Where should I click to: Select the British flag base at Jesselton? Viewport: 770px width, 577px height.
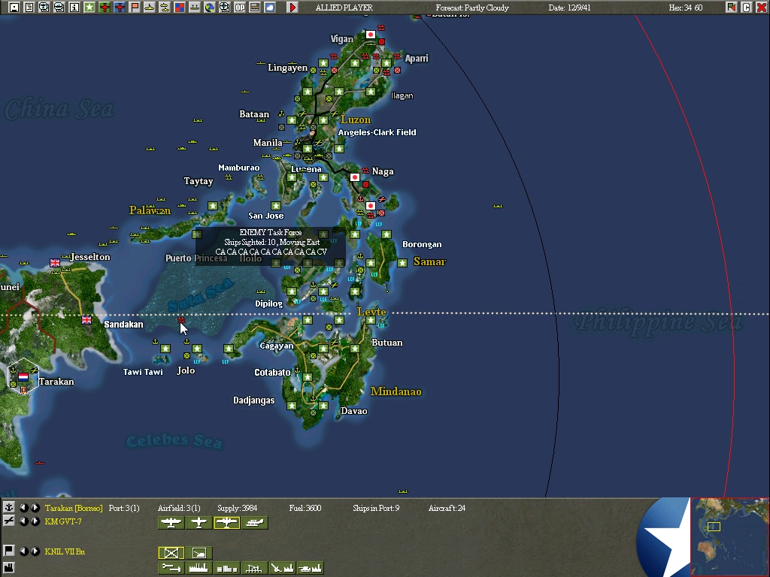coord(55,263)
